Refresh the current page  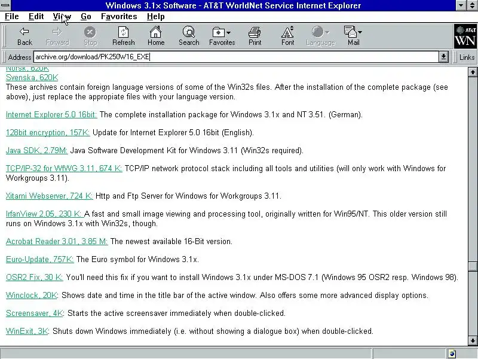(123, 36)
